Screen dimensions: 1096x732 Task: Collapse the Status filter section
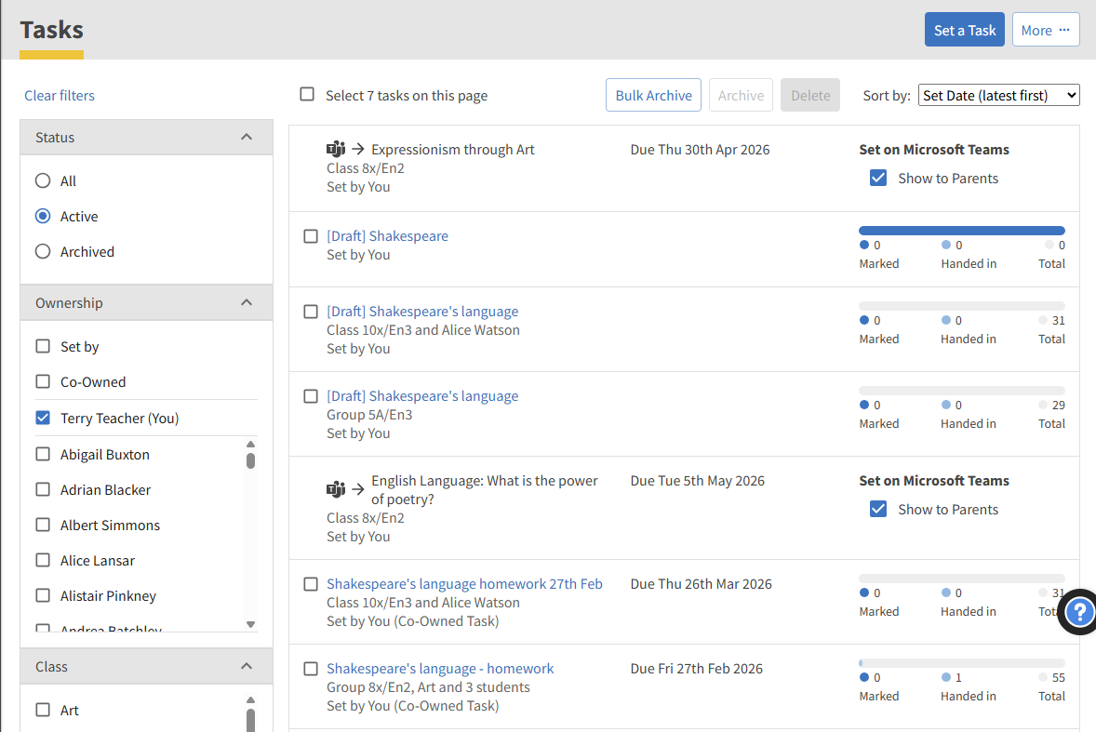click(x=246, y=137)
